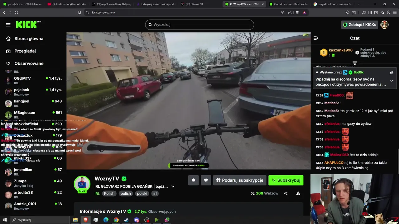Screen dimensions: 399x224
Task: Click the AHAPULCO username in chat
Action: tap(334, 163)
